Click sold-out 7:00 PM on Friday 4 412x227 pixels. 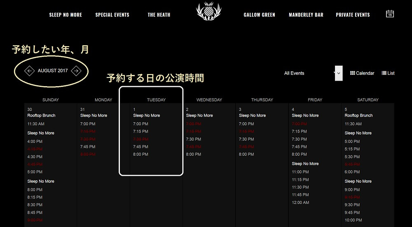[x=299, y=124]
